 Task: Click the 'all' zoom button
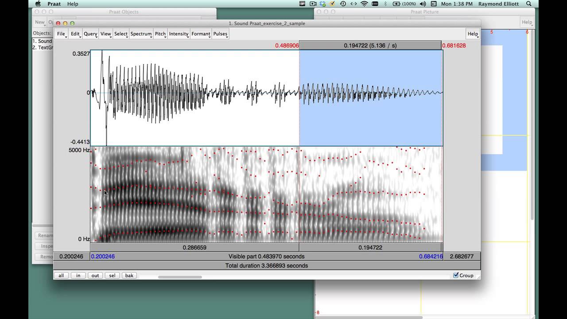pos(61,276)
